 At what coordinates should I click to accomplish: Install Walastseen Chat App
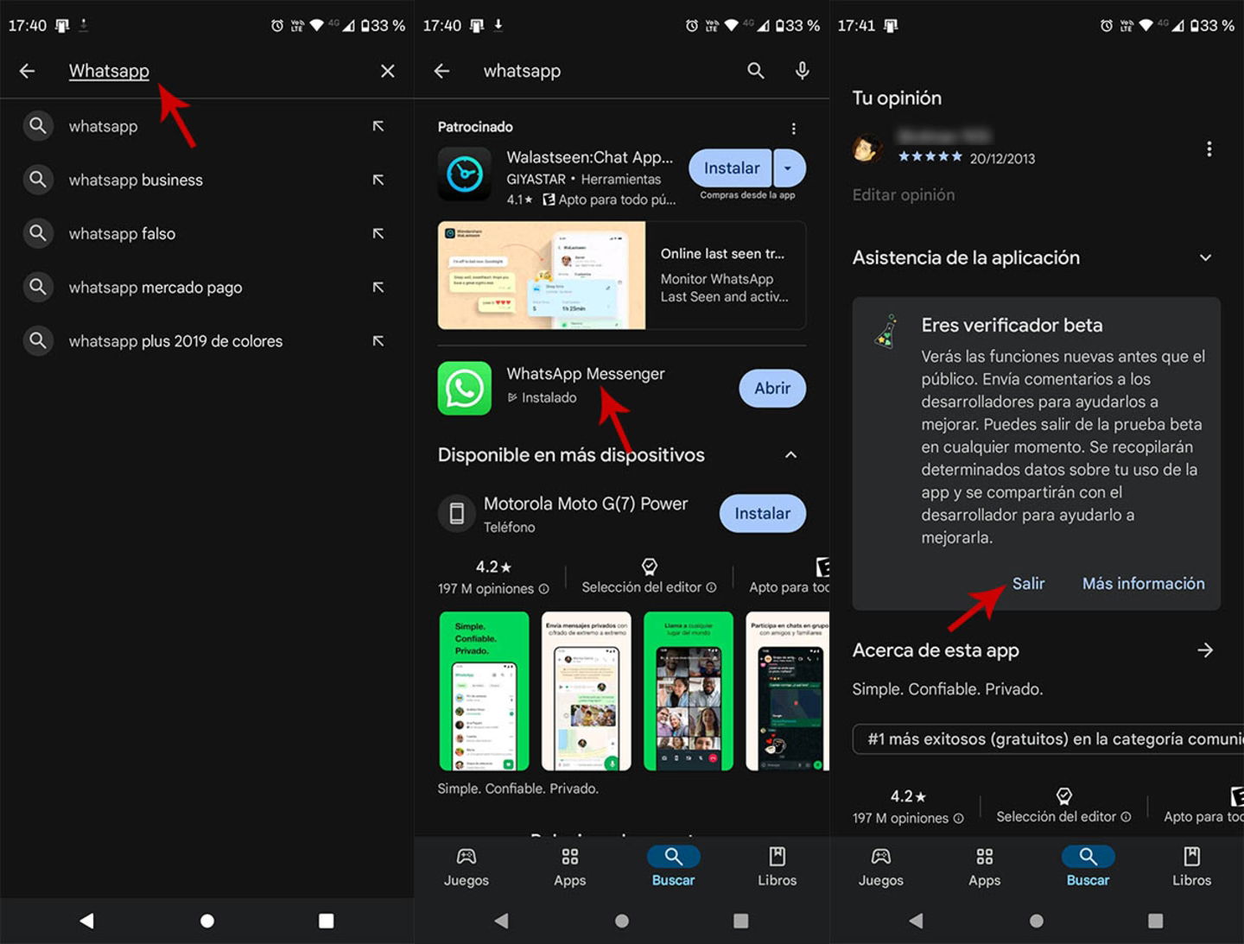[732, 168]
